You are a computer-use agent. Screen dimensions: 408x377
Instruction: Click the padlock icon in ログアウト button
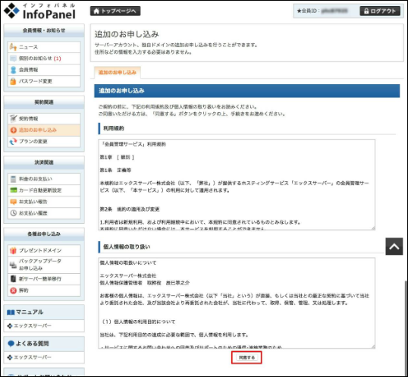(x=366, y=11)
